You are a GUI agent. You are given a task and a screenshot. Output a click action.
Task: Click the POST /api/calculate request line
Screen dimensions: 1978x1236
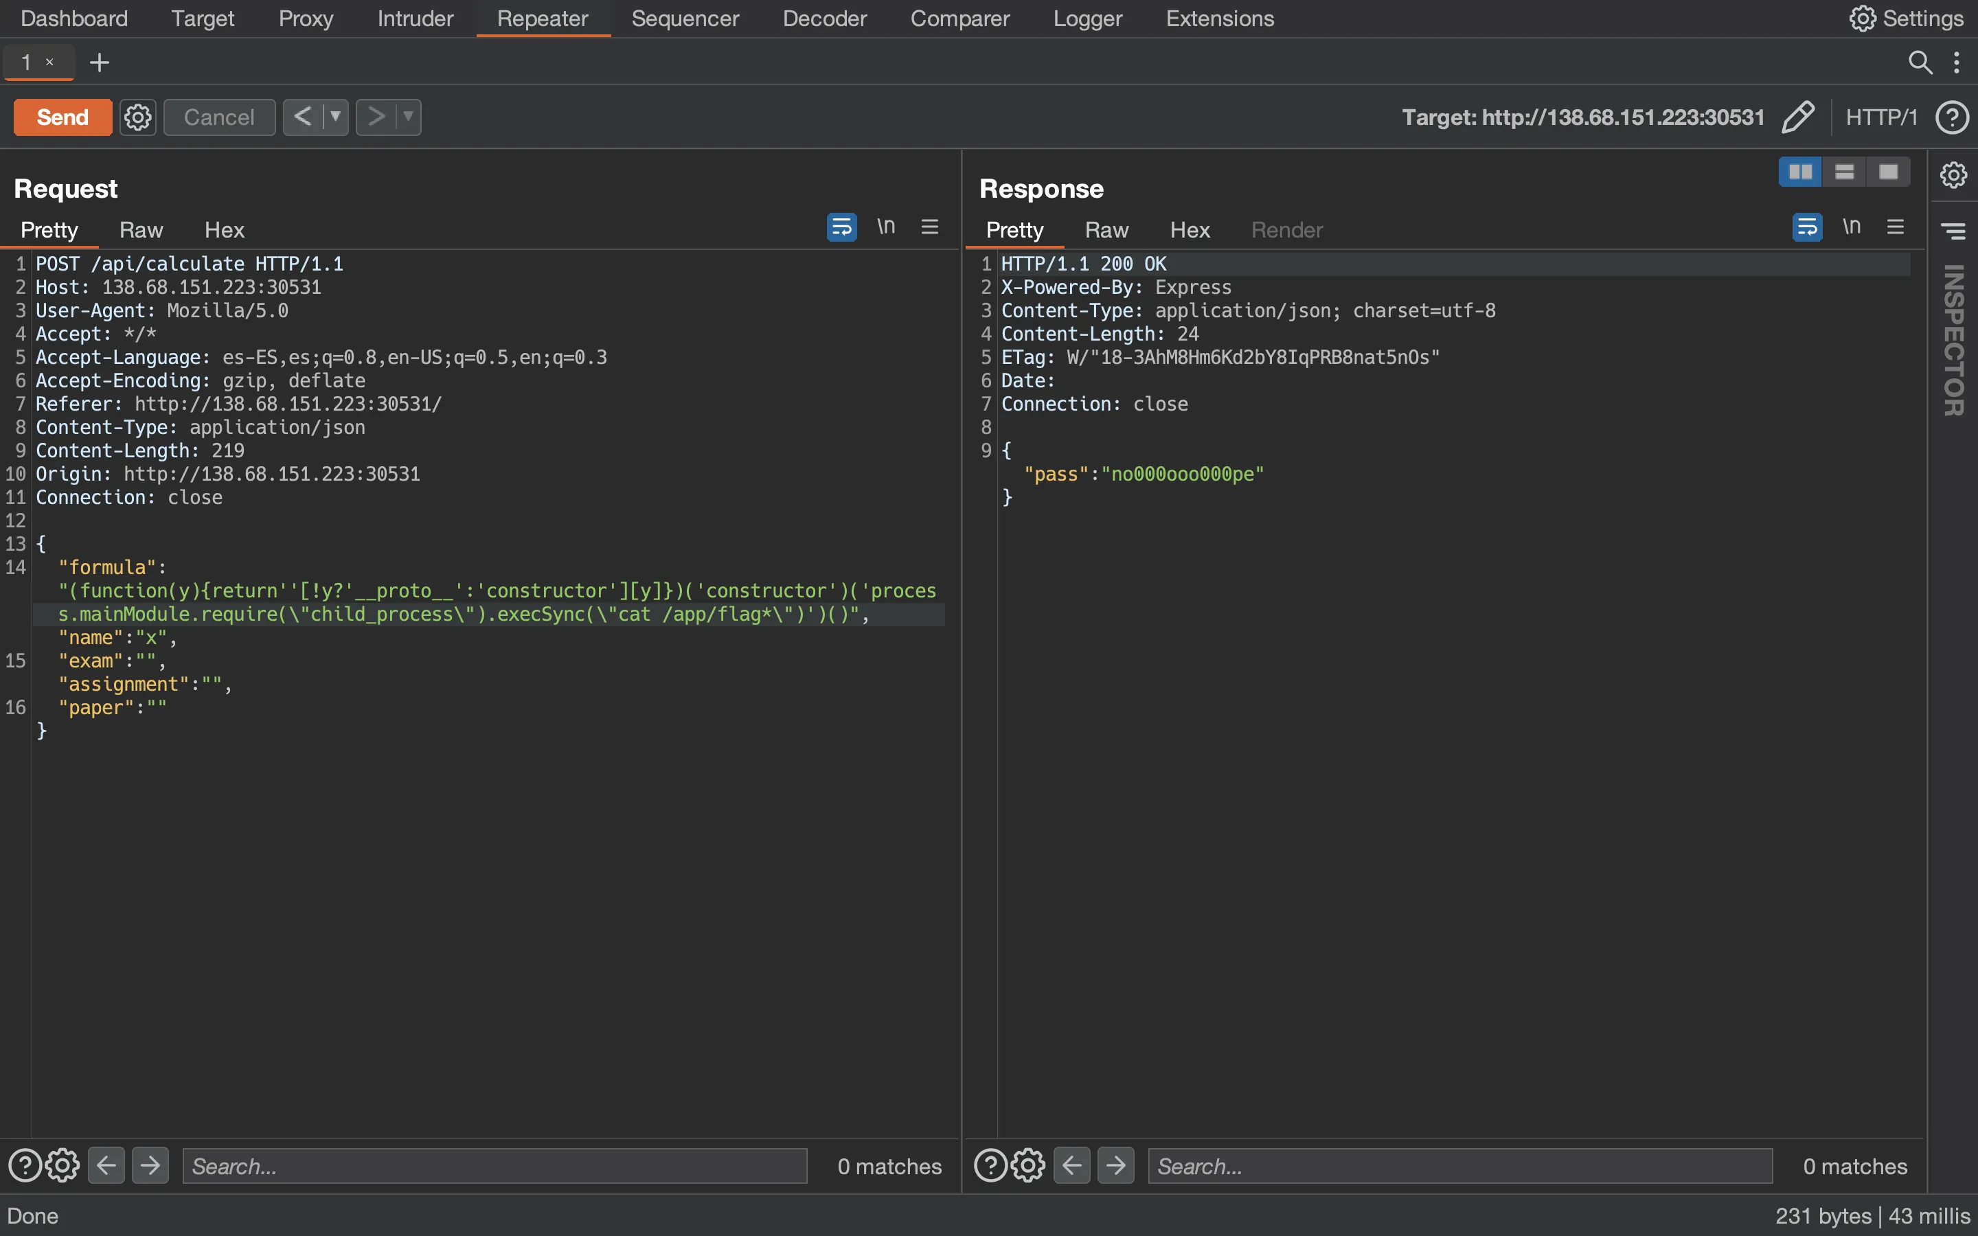(190, 264)
